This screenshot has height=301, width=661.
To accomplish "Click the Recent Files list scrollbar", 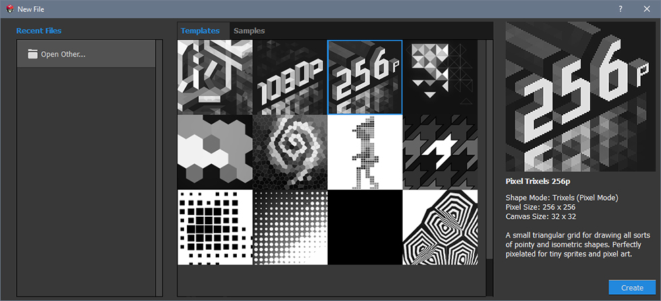I will pos(159,168).
